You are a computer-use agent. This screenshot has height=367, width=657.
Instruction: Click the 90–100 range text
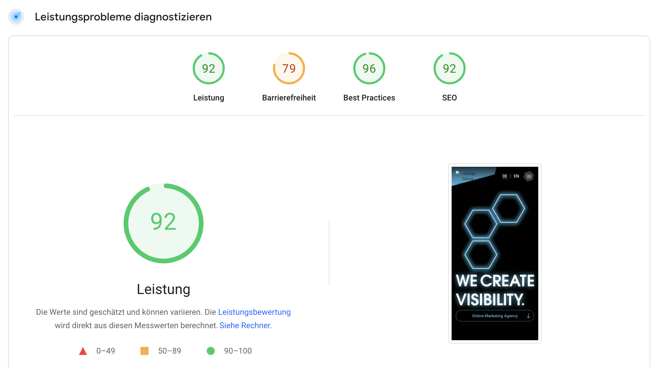[x=238, y=351]
